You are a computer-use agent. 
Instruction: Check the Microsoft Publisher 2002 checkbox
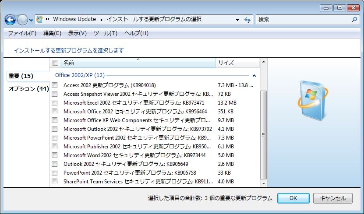55,147
